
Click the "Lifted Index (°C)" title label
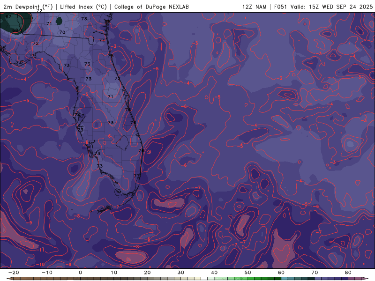coord(83,7)
